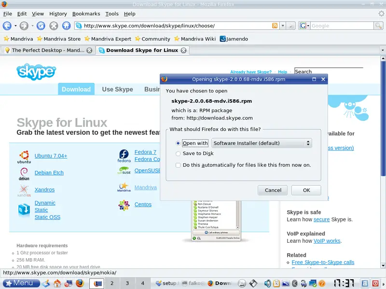The image size is (386, 289).
Task: Click the orange help tray icon
Action: [x=322, y=283]
